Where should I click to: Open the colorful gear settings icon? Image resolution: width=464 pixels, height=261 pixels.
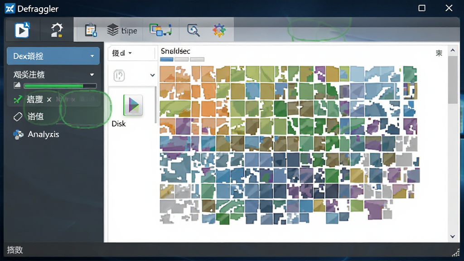pos(219,30)
